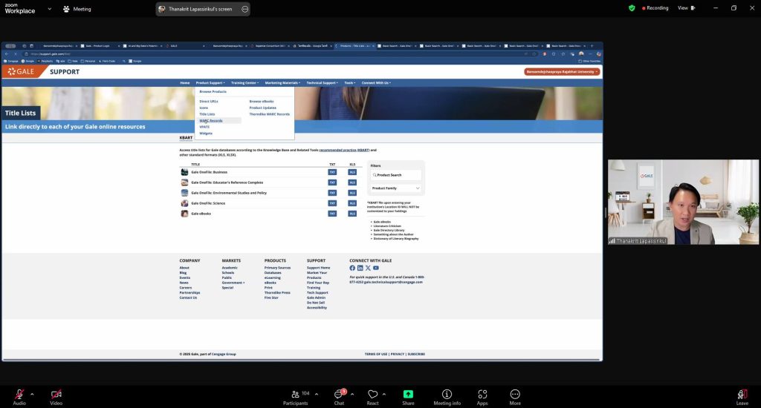Image resolution: width=761 pixels, height=408 pixels.
Task: Select the KBART tab
Action: click(186, 138)
